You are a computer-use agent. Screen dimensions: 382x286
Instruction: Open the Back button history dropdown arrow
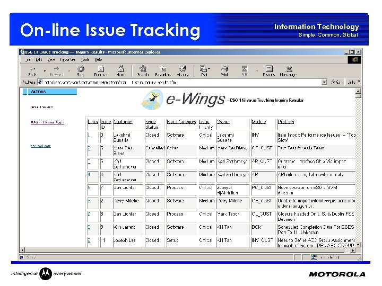45,71
